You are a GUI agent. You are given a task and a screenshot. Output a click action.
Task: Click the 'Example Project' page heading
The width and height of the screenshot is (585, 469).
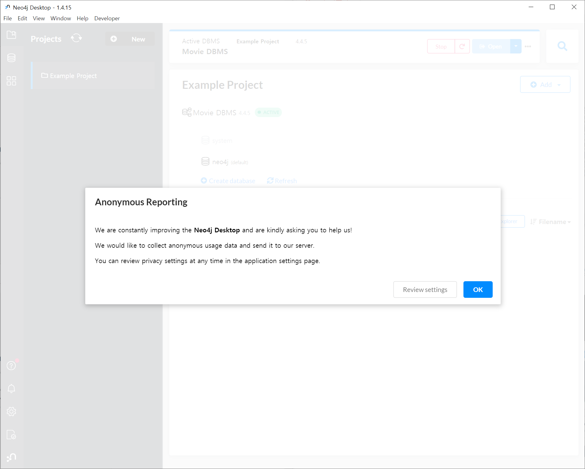(x=222, y=85)
